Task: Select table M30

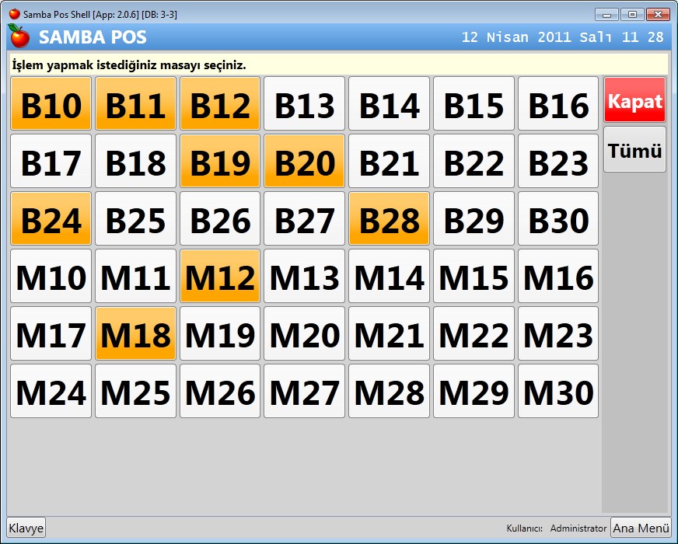Action: pyautogui.click(x=558, y=392)
